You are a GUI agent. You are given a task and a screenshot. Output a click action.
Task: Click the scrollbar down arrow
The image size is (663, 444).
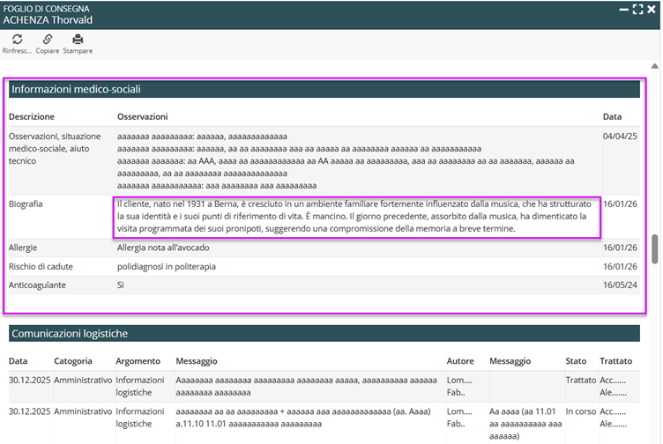pyautogui.click(x=655, y=438)
